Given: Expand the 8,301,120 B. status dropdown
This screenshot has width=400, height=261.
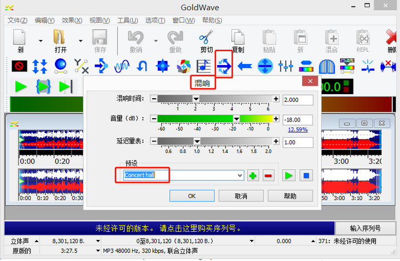Looking at the screenshot, I should click(98, 241).
